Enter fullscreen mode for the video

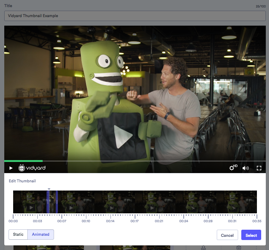pyautogui.click(x=259, y=168)
